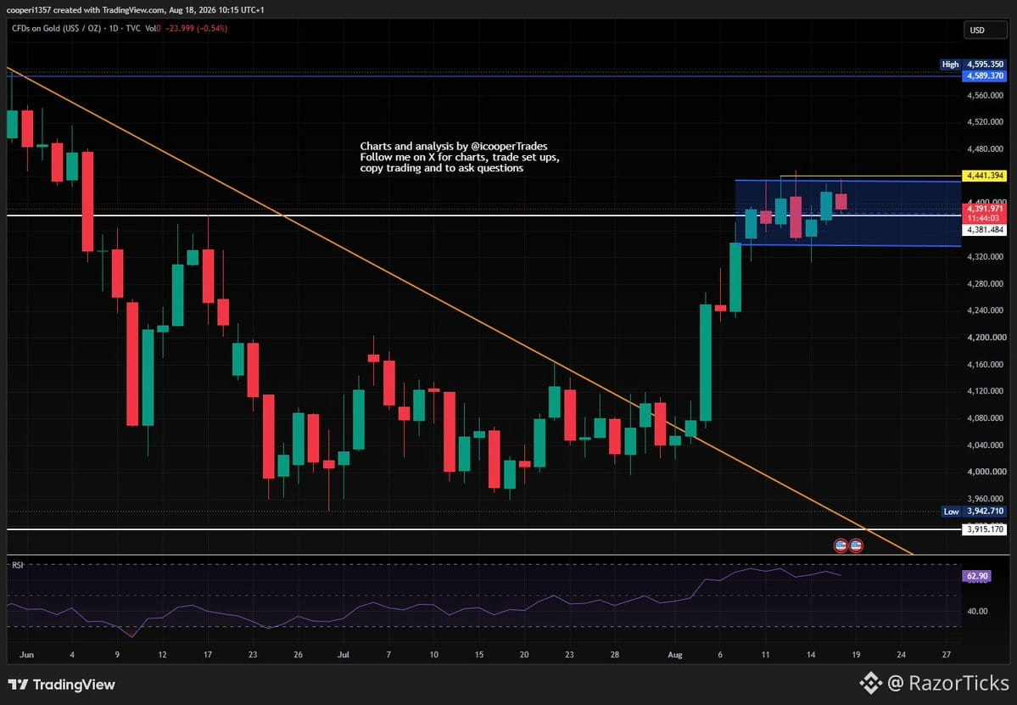Click the 4,381.484 white price label
The height and width of the screenshot is (705, 1017).
[985, 230]
